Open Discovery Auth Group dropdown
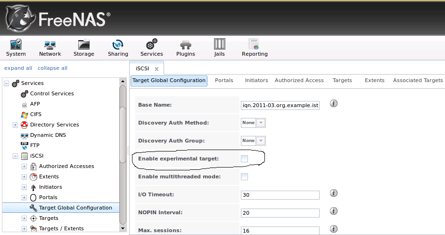 click(261, 141)
